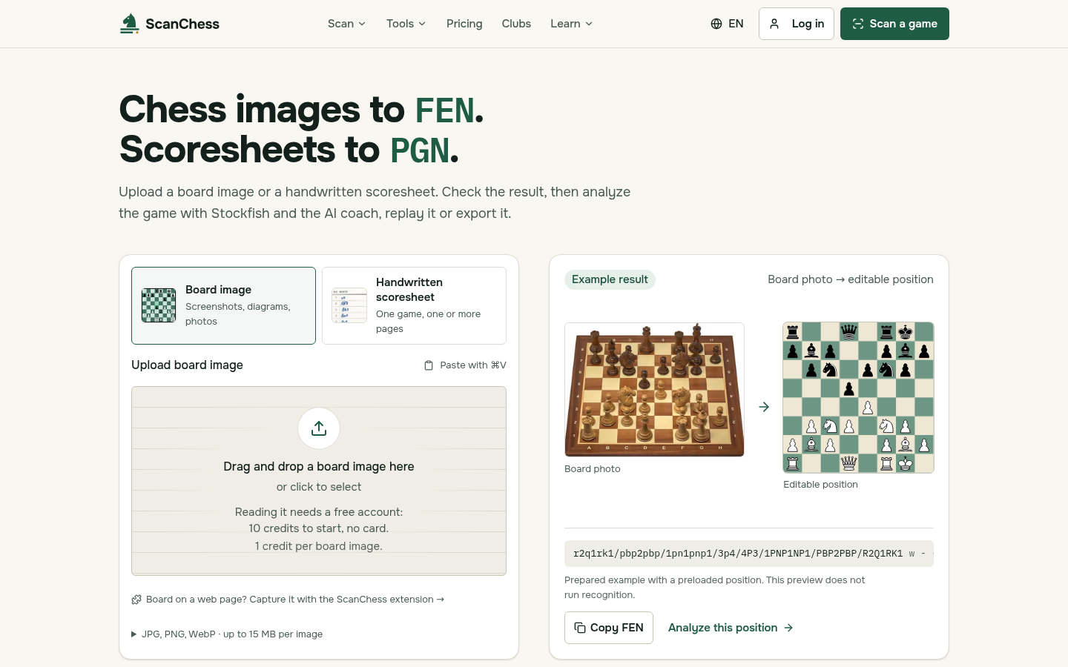The width and height of the screenshot is (1068, 667).
Task: Click the chessboard icon on Board image
Action: point(159,305)
